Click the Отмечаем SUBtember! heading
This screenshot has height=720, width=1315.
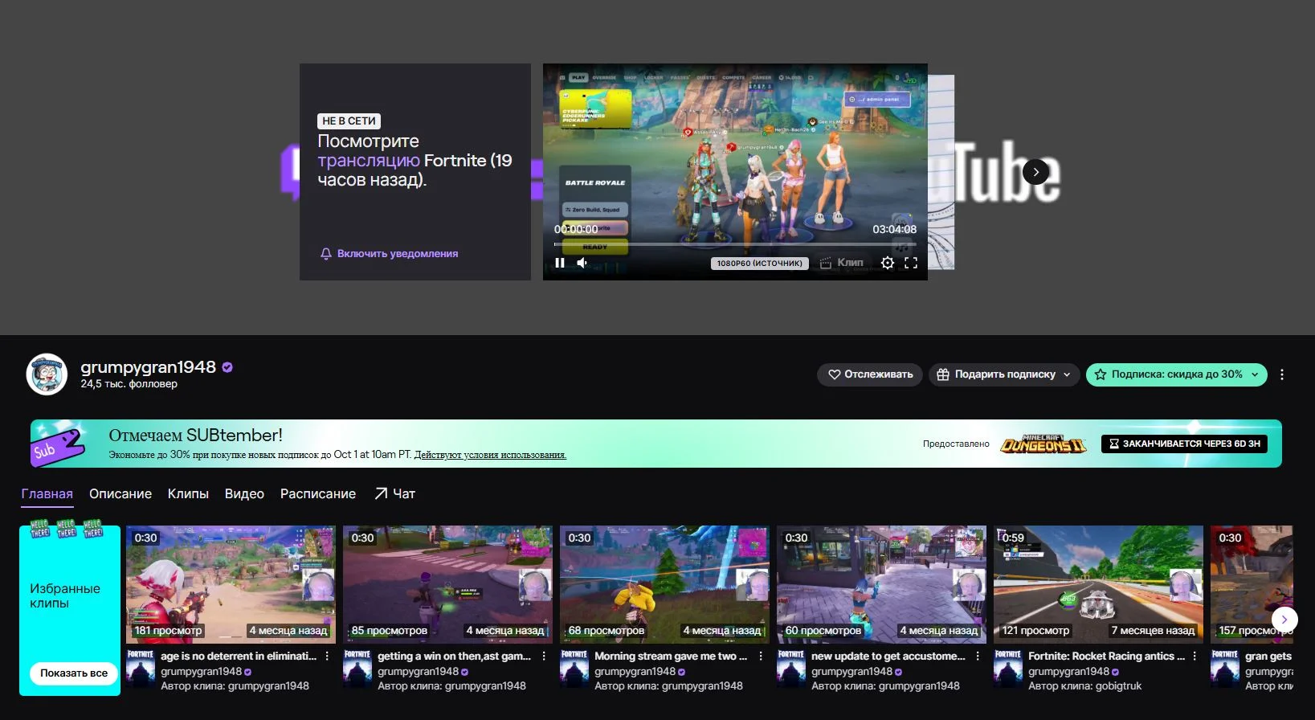tap(195, 436)
